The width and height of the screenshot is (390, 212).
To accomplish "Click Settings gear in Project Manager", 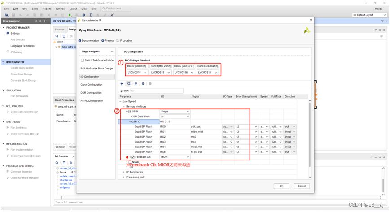I will point(8,33).
